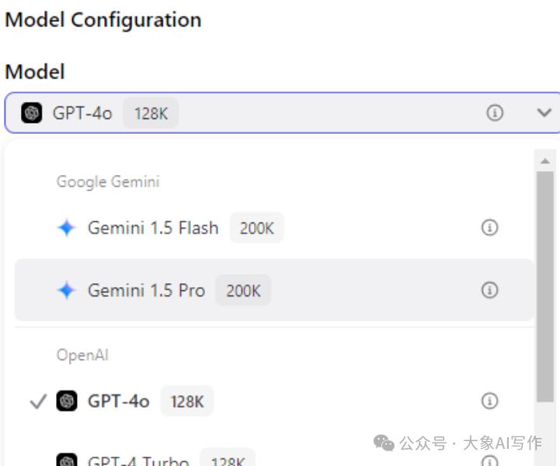Click the checkmark next to GPT-4o
The width and height of the screenshot is (560, 466).
point(38,401)
